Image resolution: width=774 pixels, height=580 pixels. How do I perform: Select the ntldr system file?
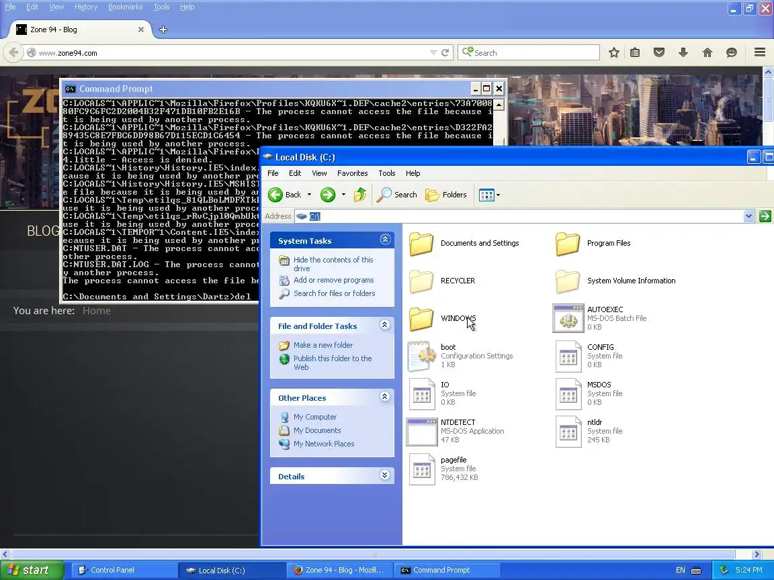pos(589,431)
